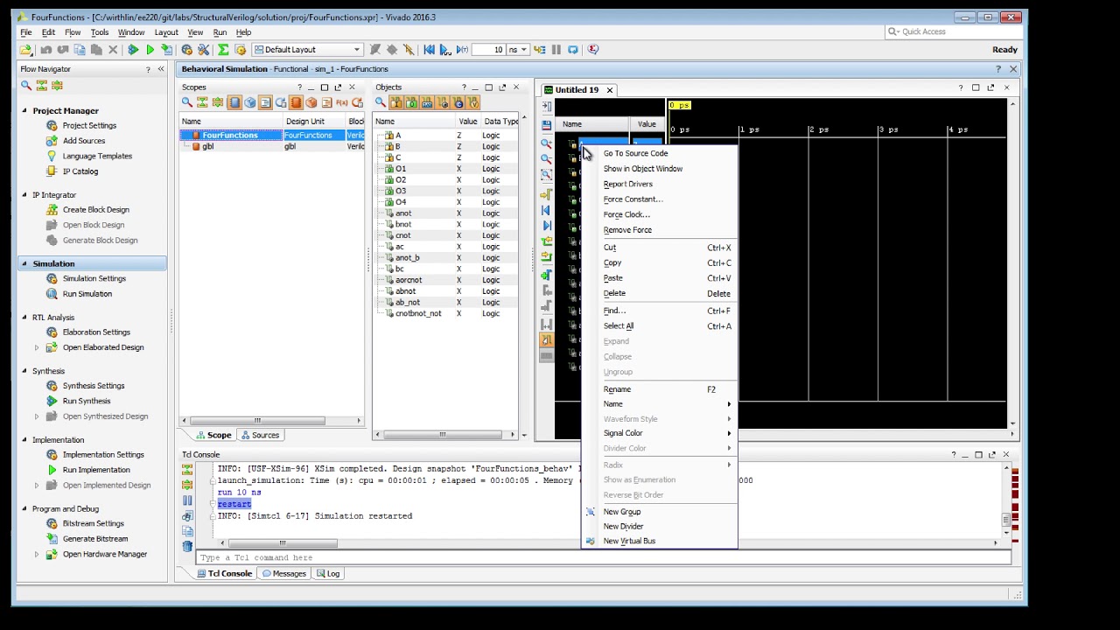Toggle the constants filter in Objects
Viewport: 1120px width, 630px height.
pyautogui.click(x=457, y=102)
